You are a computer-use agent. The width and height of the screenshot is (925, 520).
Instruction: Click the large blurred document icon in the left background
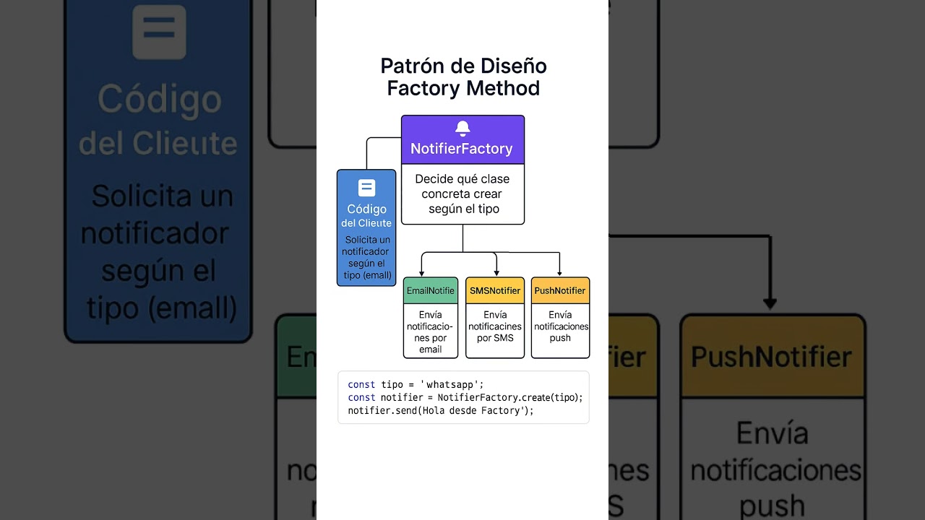[x=160, y=32]
